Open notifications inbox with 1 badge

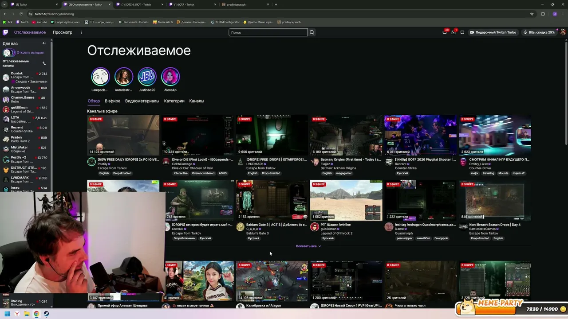tap(454, 32)
